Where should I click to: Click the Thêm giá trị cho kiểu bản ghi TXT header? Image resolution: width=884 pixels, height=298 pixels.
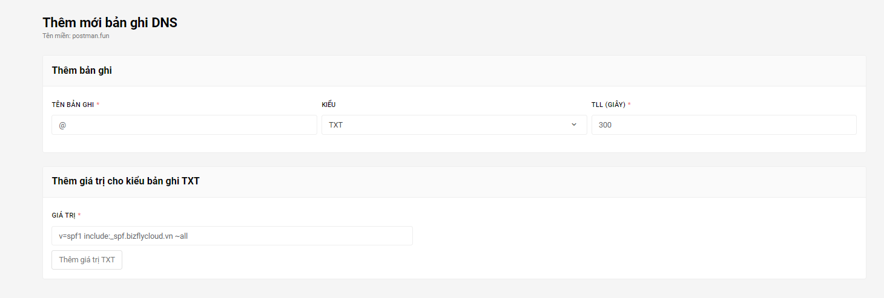[126, 181]
